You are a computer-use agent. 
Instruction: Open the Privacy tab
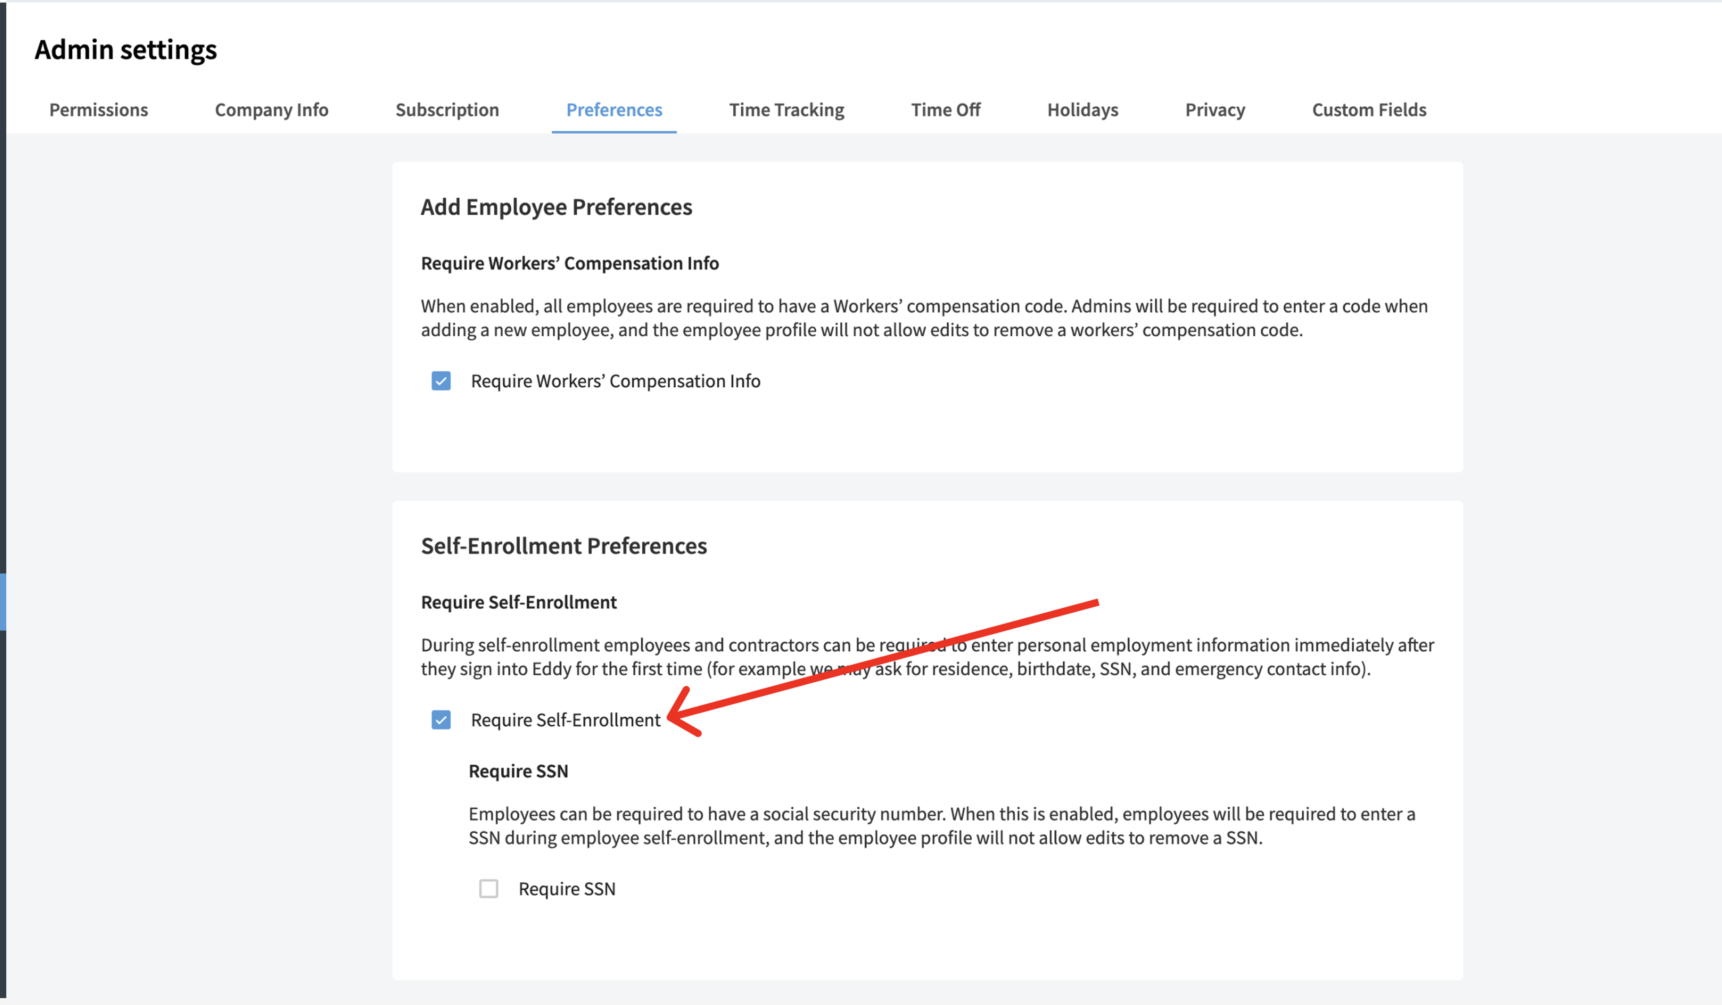[1214, 110]
